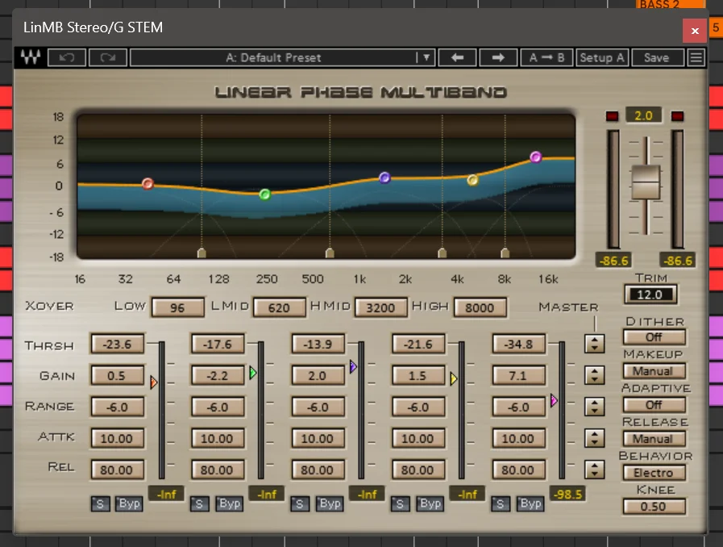Click the Low crossover value 96 field
Viewport: 723px width, 547px height.
(x=177, y=307)
